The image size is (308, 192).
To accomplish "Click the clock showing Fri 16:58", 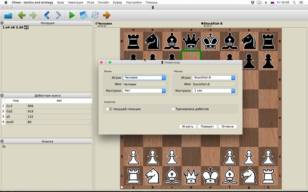I will [x=283, y=3].
